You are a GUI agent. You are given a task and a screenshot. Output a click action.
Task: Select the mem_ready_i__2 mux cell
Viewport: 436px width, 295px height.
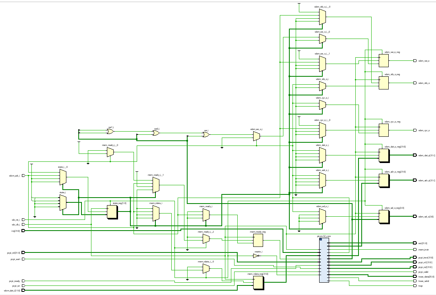pos(206,239)
